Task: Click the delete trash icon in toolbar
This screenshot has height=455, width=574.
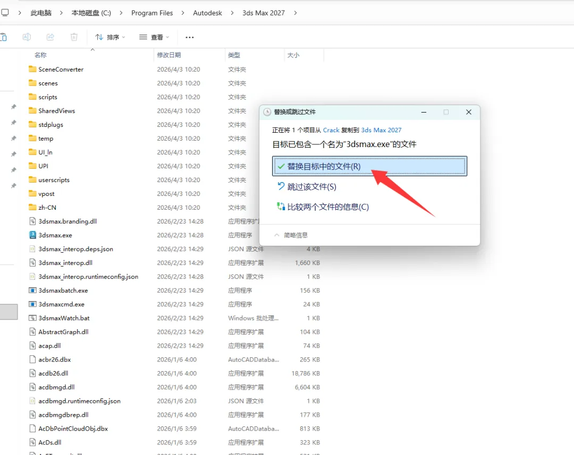Action: 74,37
